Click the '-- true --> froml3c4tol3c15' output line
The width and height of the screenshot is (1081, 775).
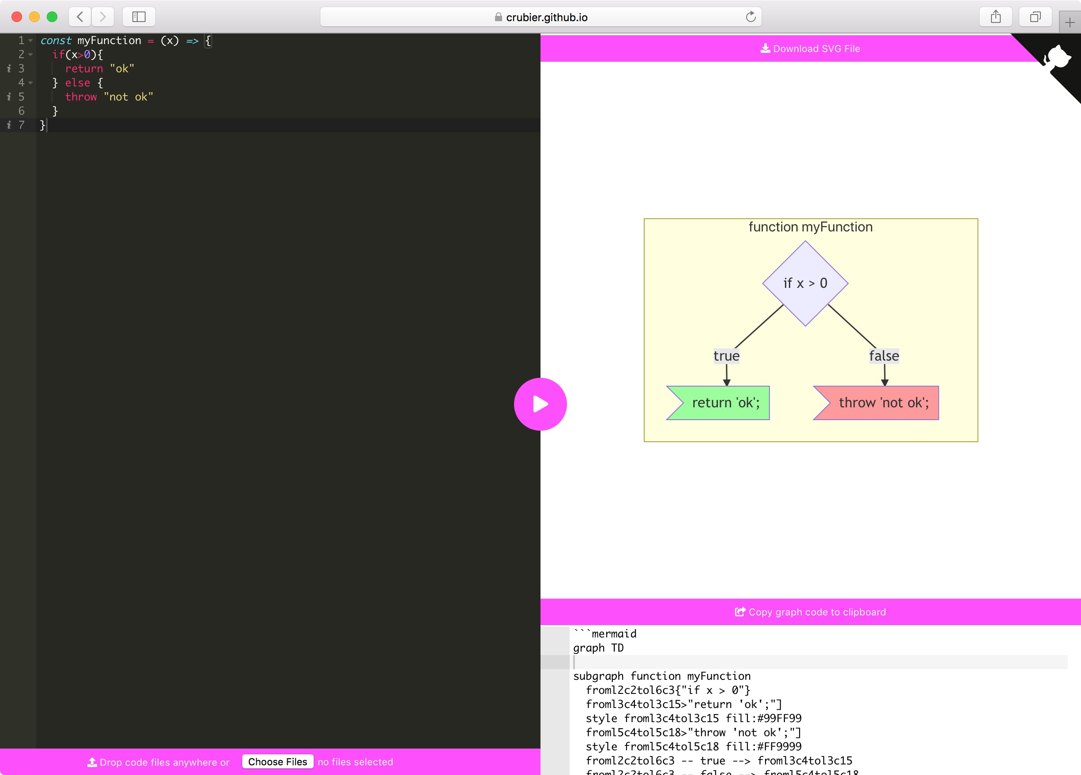coord(719,761)
